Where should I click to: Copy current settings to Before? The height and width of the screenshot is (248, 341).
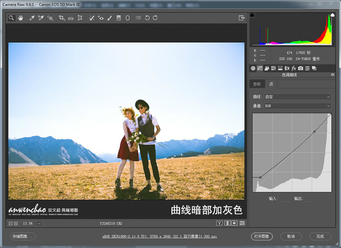coord(234,223)
